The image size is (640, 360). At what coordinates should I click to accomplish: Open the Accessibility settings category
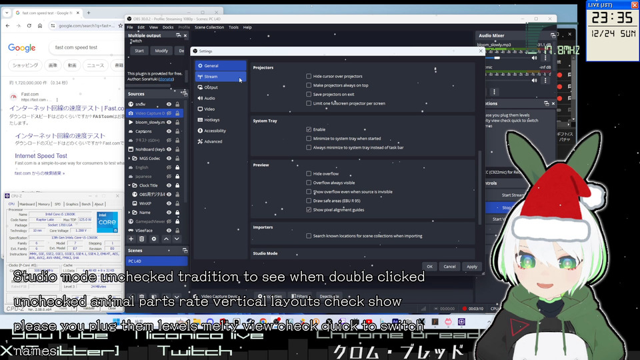tap(221, 131)
